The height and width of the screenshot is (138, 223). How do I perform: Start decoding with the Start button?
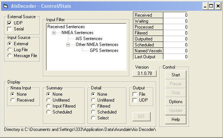coord(176,75)
